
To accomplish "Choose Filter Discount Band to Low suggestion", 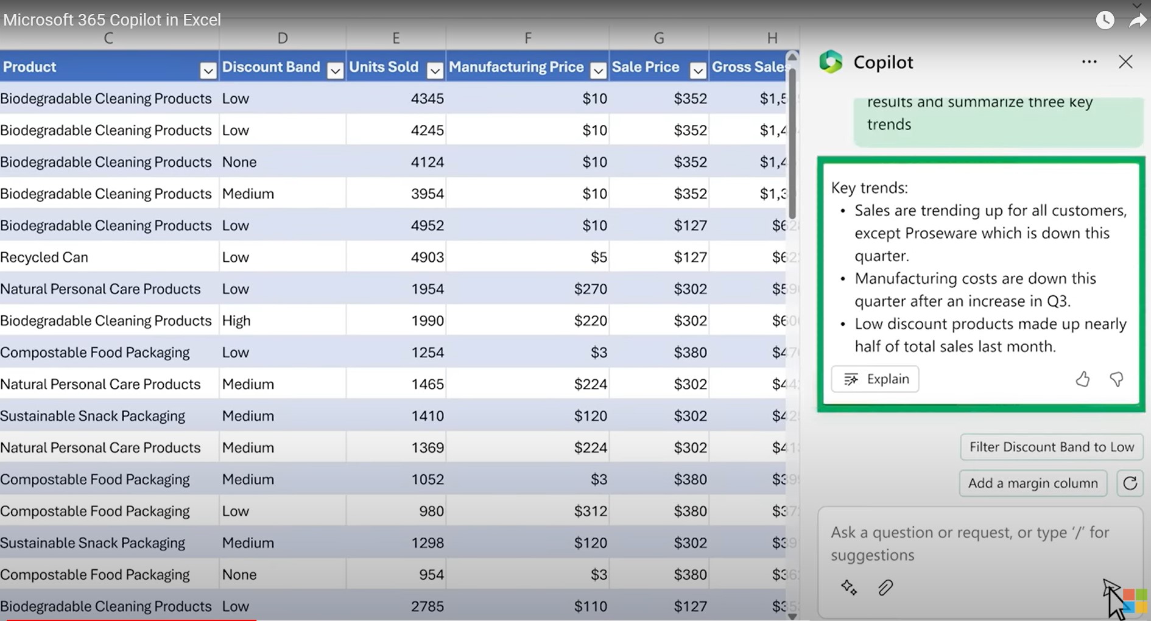I will click(x=1051, y=447).
